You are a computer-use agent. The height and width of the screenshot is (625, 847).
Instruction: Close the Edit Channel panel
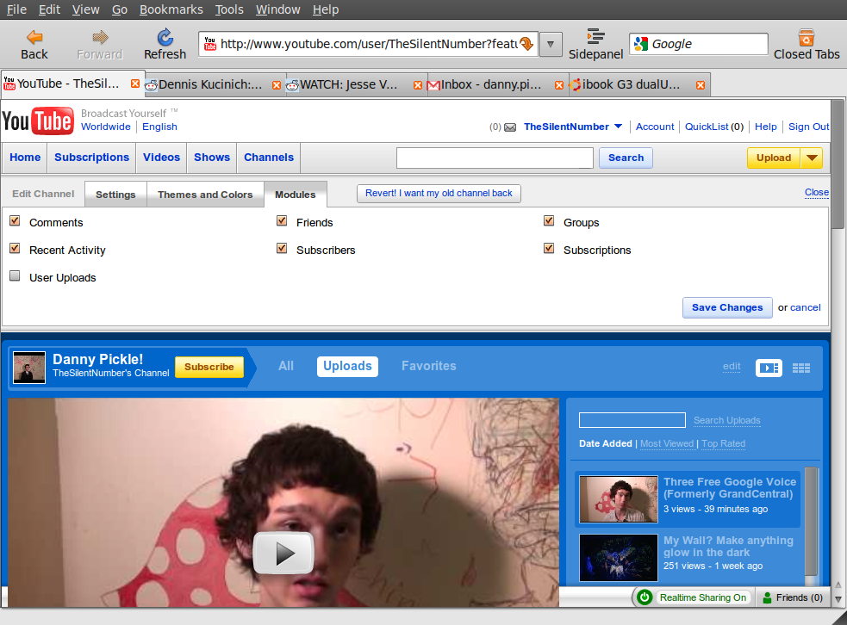(816, 192)
